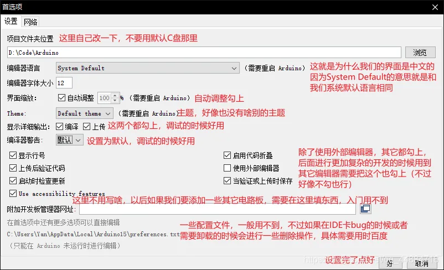Click the interface scale percentage field

(x=105, y=98)
